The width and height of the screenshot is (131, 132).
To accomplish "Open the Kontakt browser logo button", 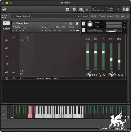I will pos(4,9).
